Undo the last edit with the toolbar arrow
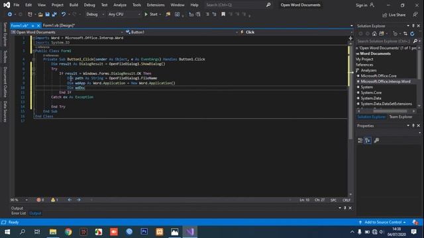Image resolution: width=424 pixels, height=238 pixels. pyautogui.click(x=64, y=15)
